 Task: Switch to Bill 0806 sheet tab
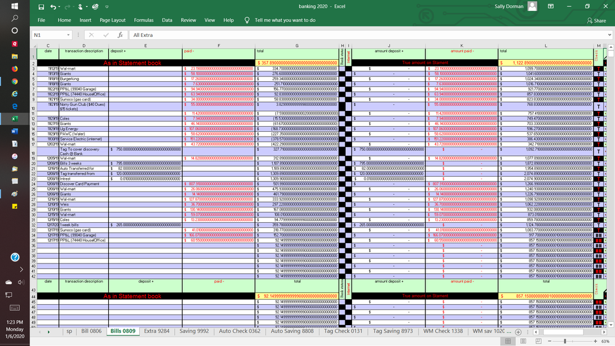click(x=91, y=331)
